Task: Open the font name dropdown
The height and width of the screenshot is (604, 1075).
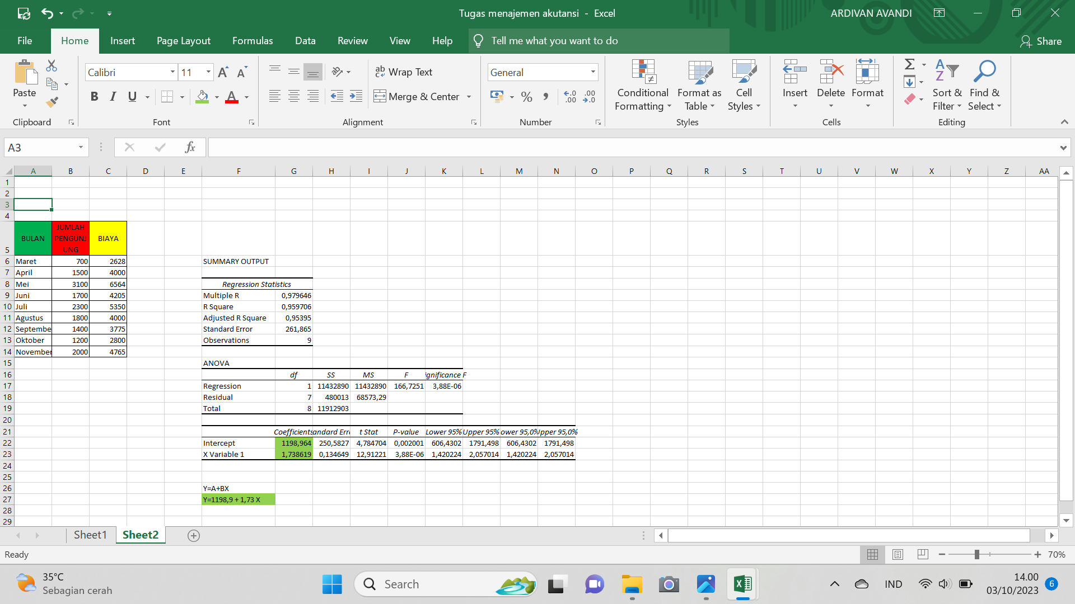Action: point(172,72)
